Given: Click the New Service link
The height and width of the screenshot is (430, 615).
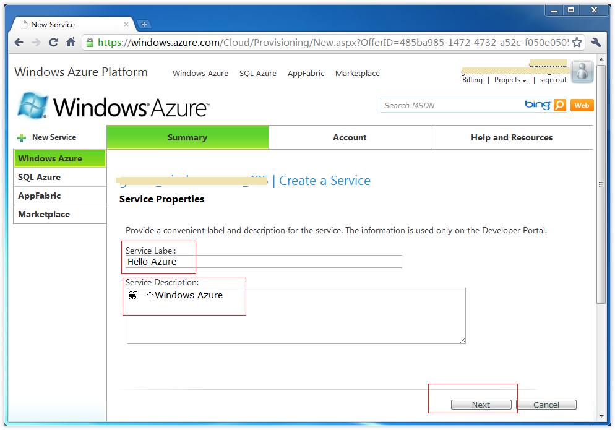Looking at the screenshot, I should click(54, 137).
